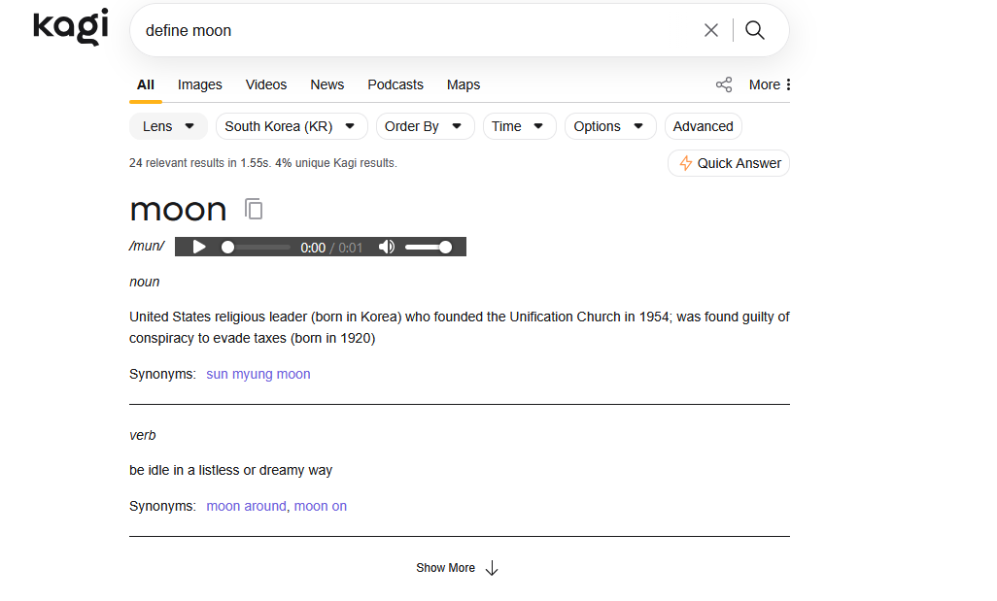This screenshot has height=601, width=997.
Task: Open the Lens dropdown
Action: (168, 126)
